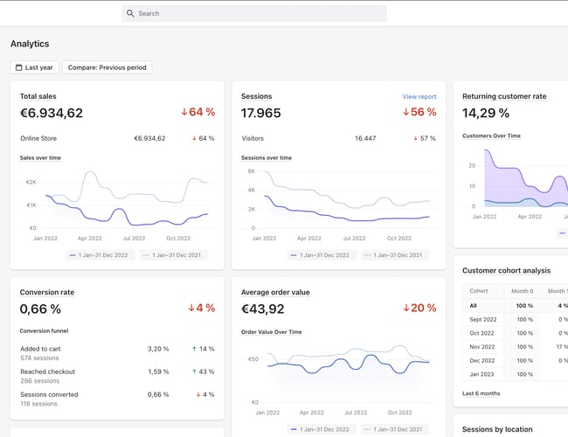Open the Compare: Previous period dropdown
The width and height of the screenshot is (568, 437).
[107, 67]
